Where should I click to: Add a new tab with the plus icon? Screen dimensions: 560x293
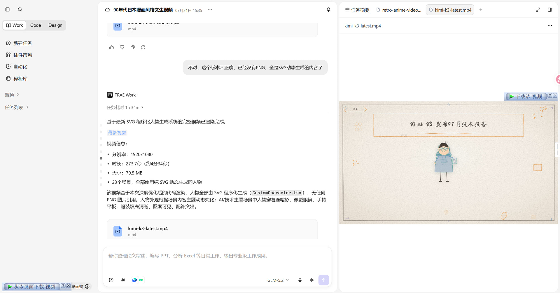(481, 10)
